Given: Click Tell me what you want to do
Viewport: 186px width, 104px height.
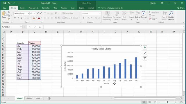Looking at the screenshot, I should pos(110,8).
